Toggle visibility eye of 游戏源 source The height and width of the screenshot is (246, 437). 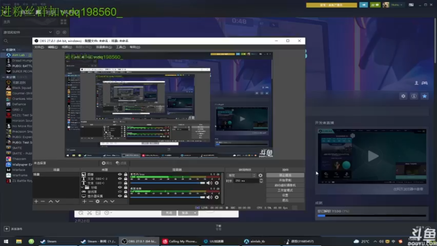(120, 192)
